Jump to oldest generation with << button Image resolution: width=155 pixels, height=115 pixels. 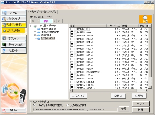(33, 21)
